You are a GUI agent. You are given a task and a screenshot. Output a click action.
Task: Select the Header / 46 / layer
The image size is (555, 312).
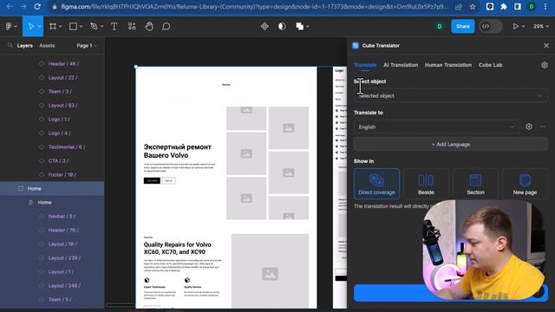(63, 64)
